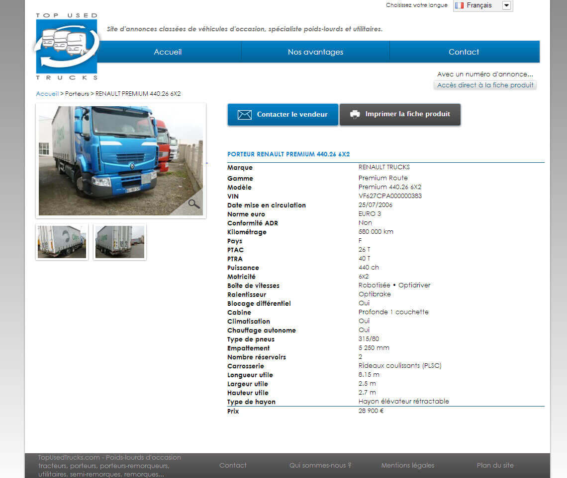
Task: Click the printer icon on Imprimer button
Action: click(355, 114)
